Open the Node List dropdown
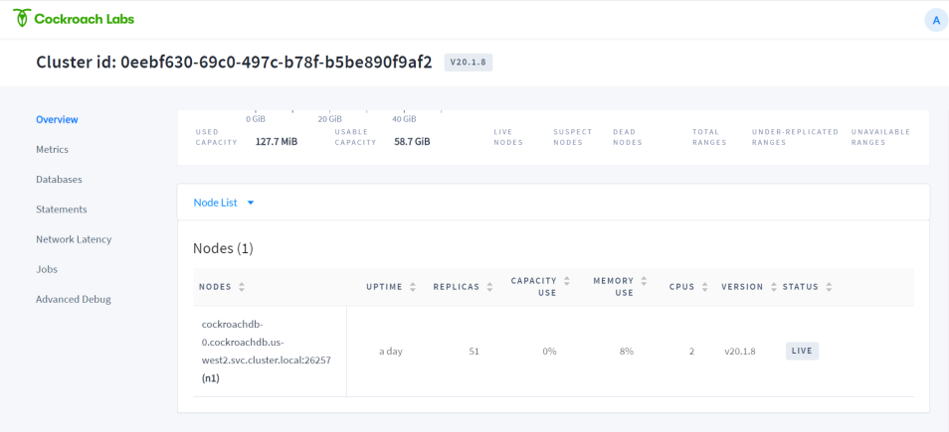The height and width of the screenshot is (432, 949). point(224,203)
